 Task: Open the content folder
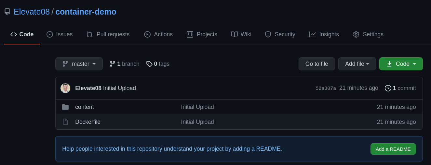pyautogui.click(x=85, y=107)
